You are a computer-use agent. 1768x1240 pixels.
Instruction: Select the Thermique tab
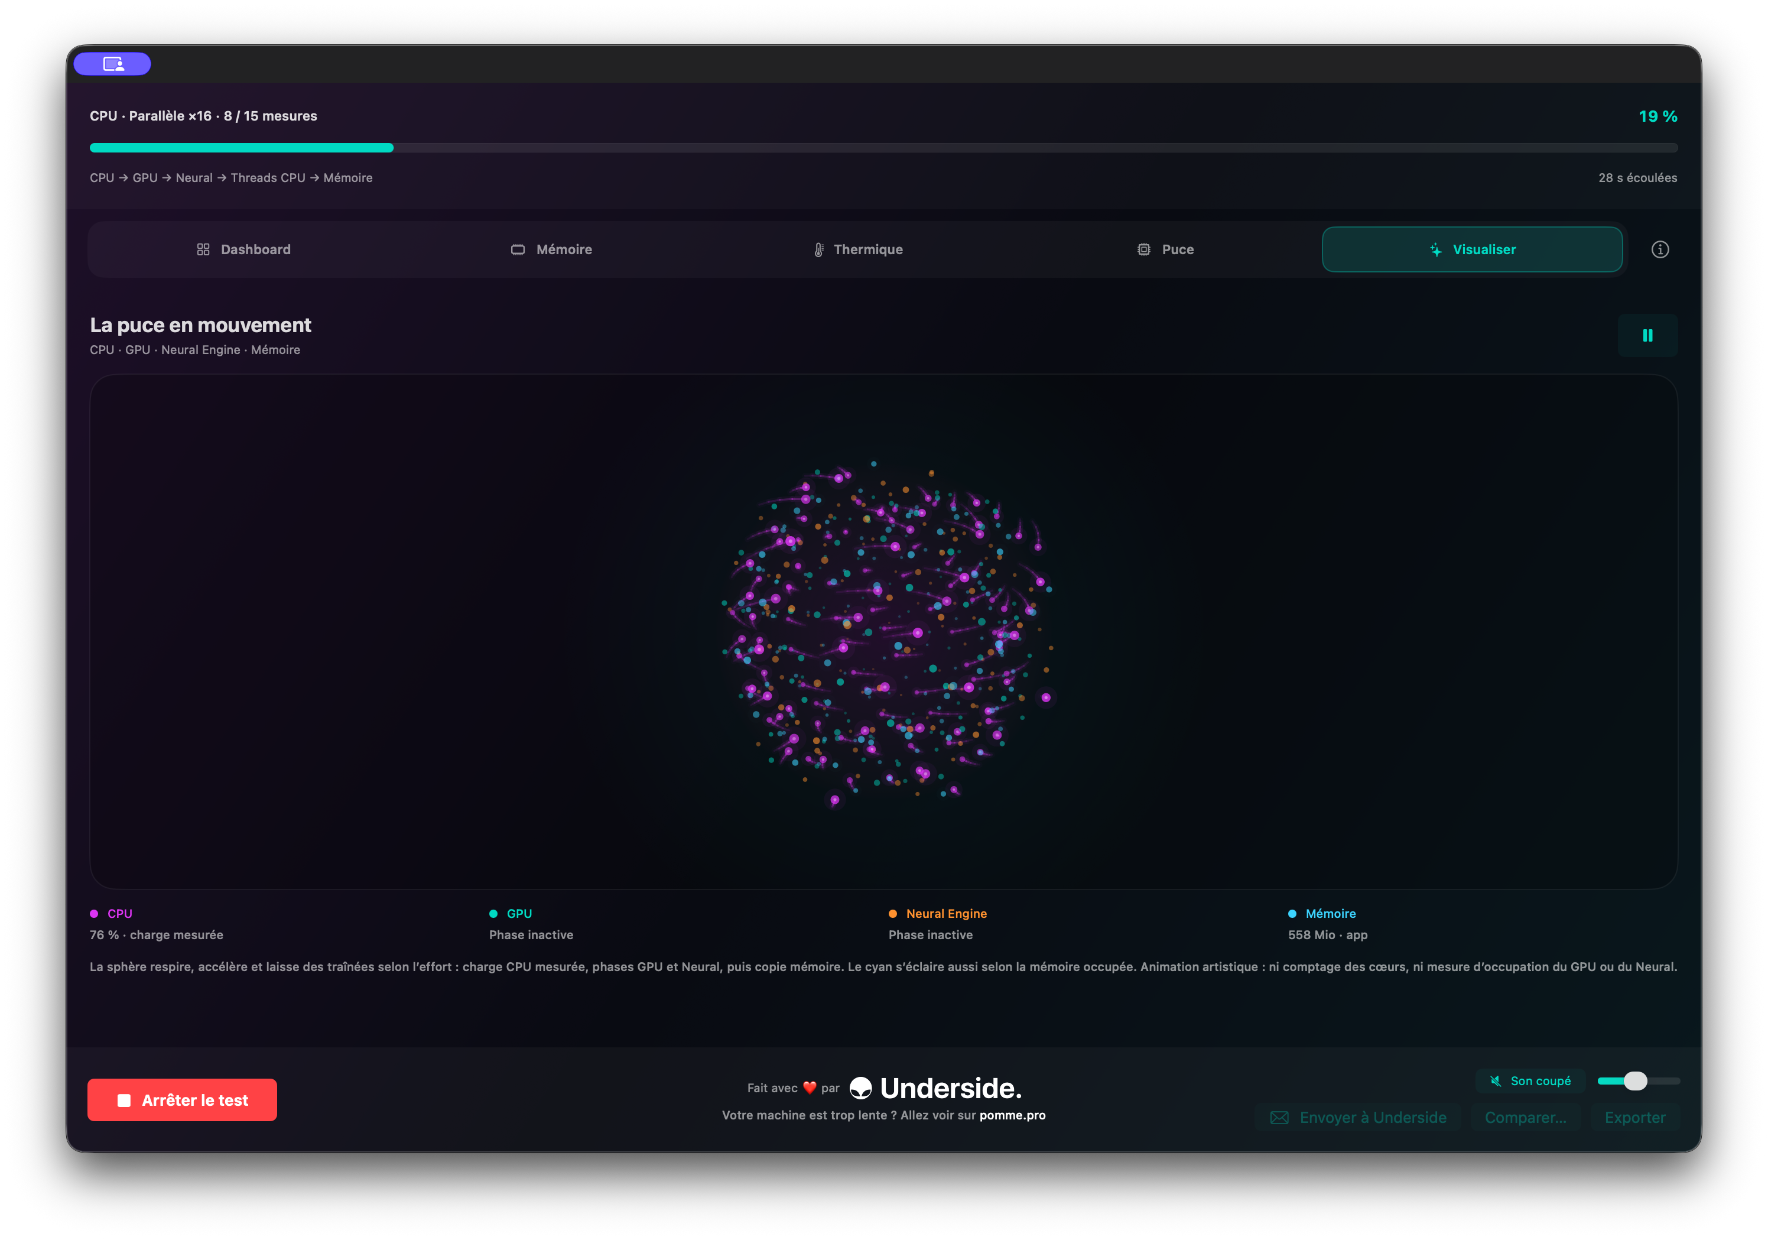click(858, 249)
